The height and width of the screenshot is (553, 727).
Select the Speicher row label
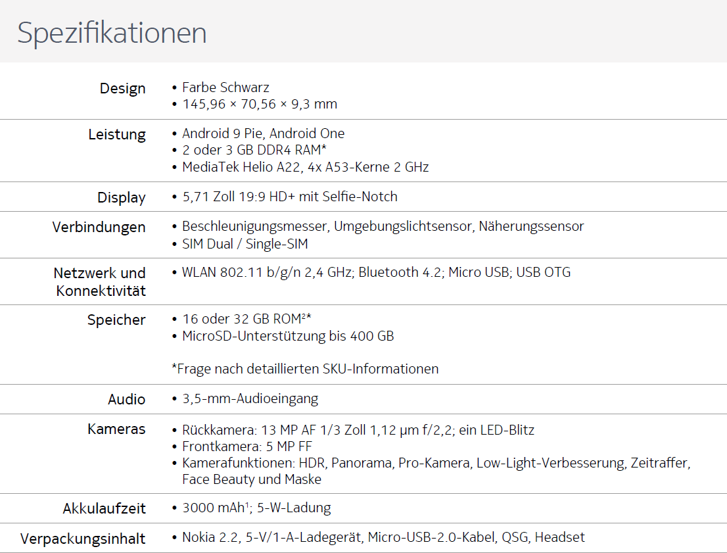click(x=116, y=320)
